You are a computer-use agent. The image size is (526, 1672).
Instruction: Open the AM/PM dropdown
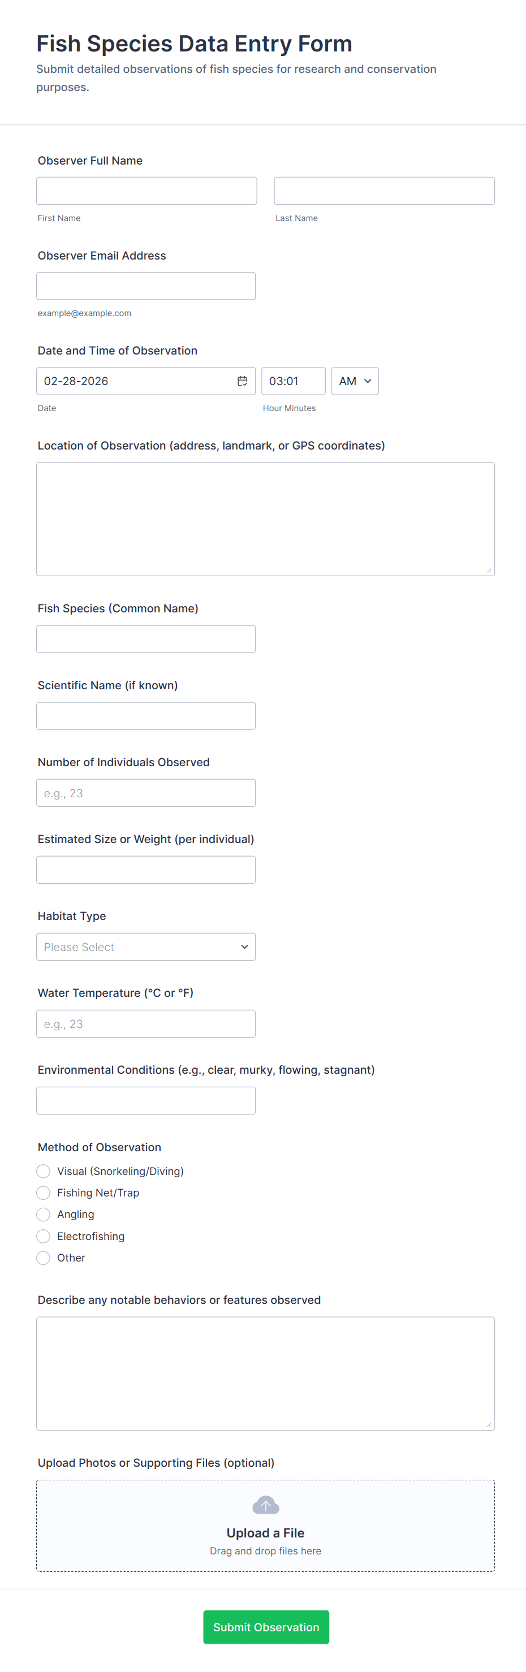pos(355,381)
